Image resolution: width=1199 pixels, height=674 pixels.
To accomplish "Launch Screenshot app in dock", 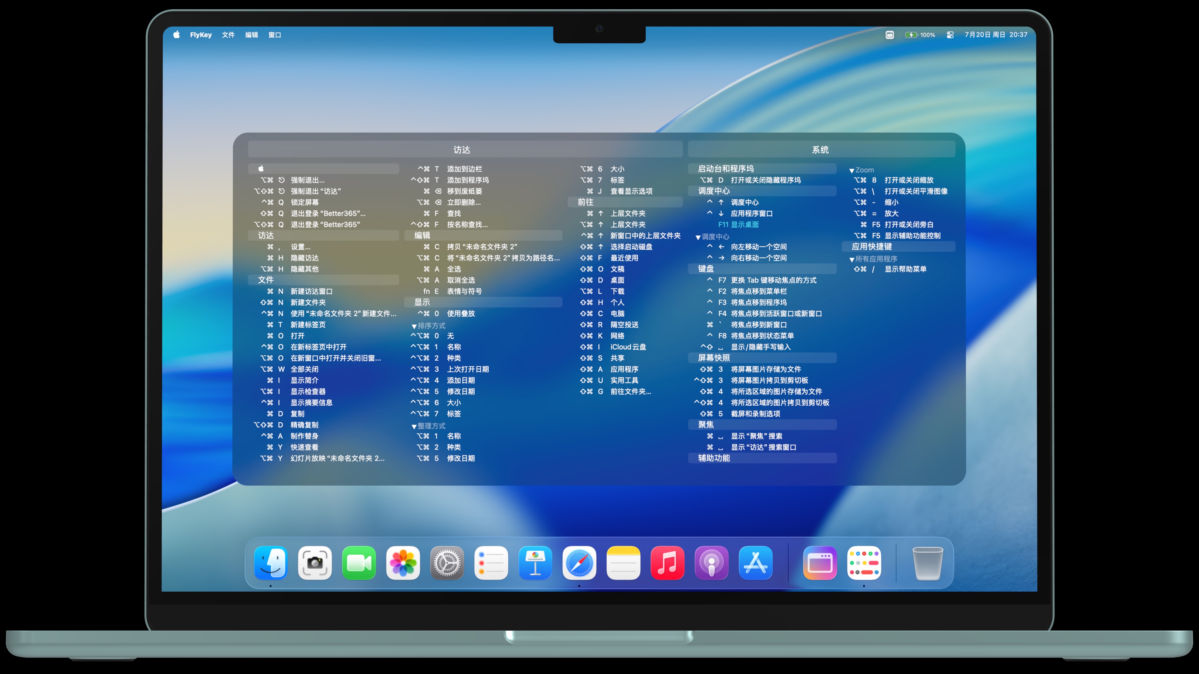I will 315,563.
